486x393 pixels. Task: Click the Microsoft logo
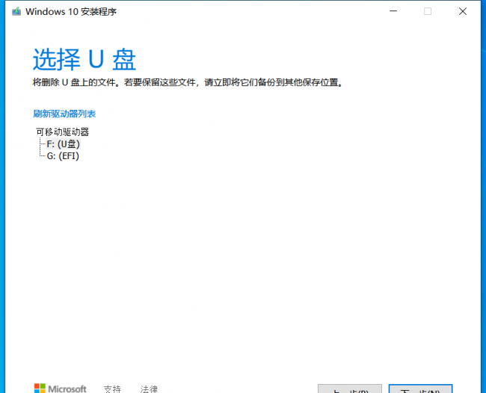tap(60, 389)
